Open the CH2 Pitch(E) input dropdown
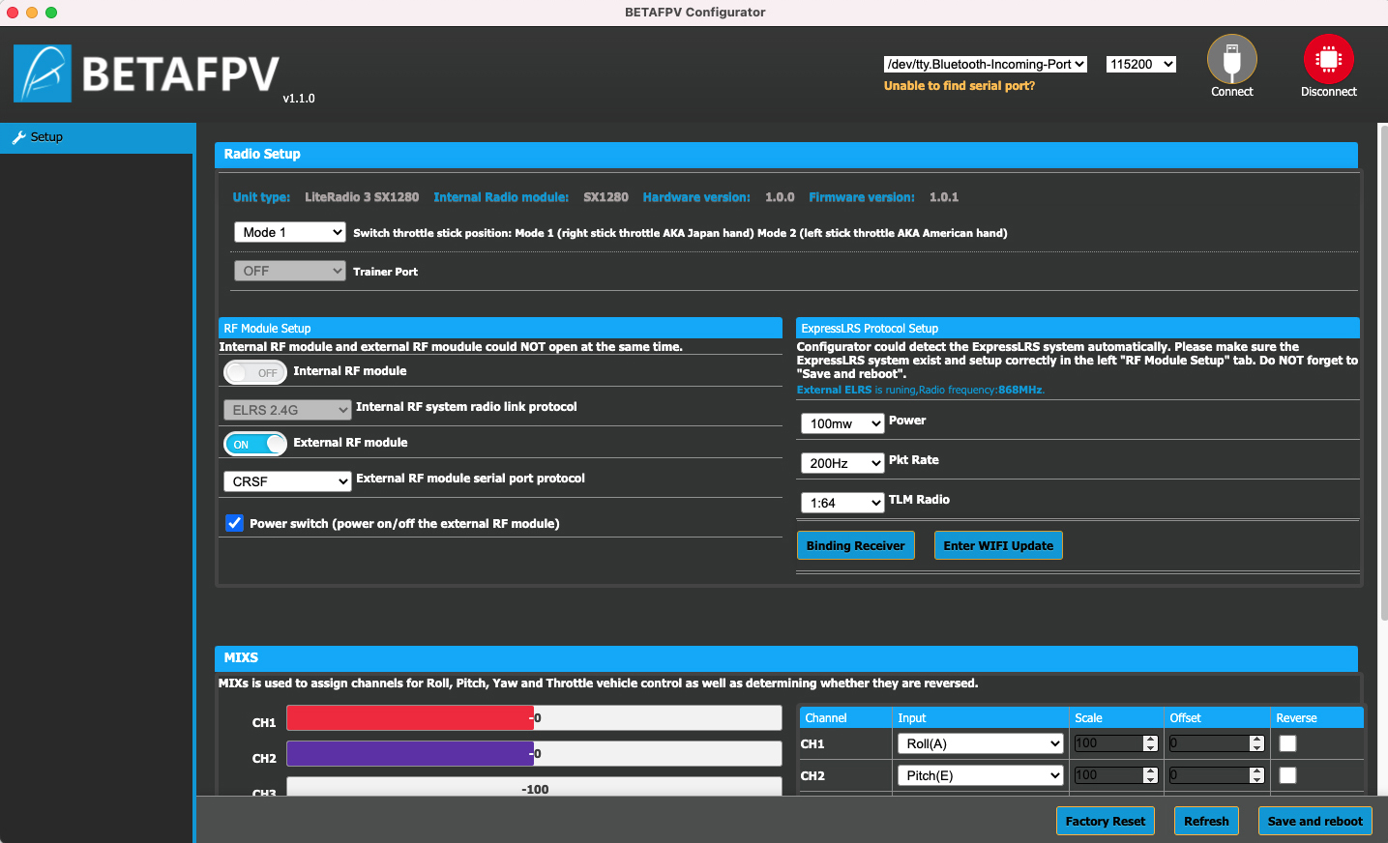The height and width of the screenshot is (843, 1388). point(981,775)
